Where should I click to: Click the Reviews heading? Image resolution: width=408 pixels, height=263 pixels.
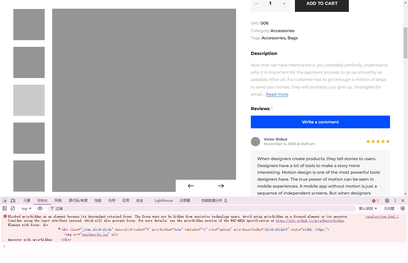point(260,109)
